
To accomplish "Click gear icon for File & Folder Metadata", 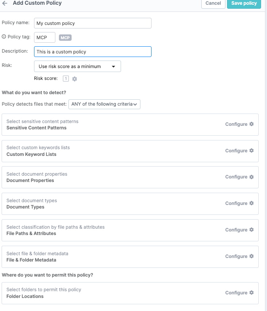I will click(251, 256).
